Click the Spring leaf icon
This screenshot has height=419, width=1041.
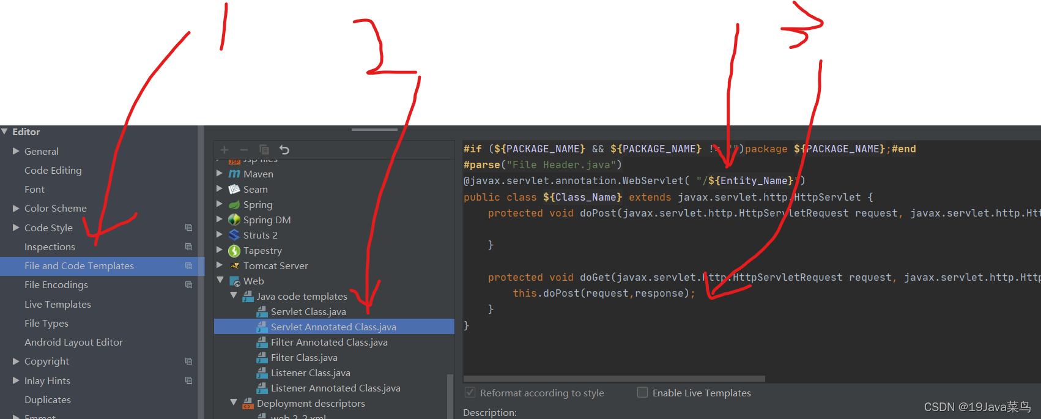tap(234, 205)
